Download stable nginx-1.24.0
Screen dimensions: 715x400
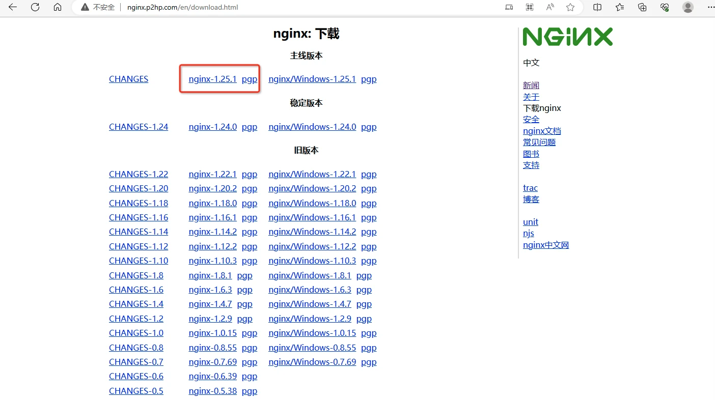(212, 127)
